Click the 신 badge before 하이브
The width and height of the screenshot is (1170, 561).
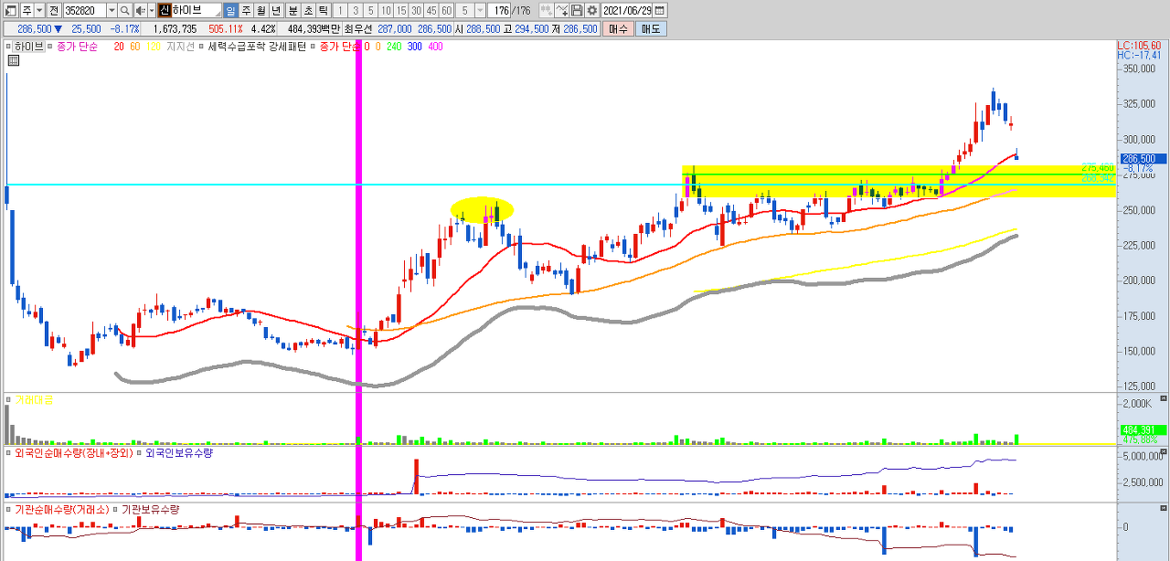click(x=164, y=10)
